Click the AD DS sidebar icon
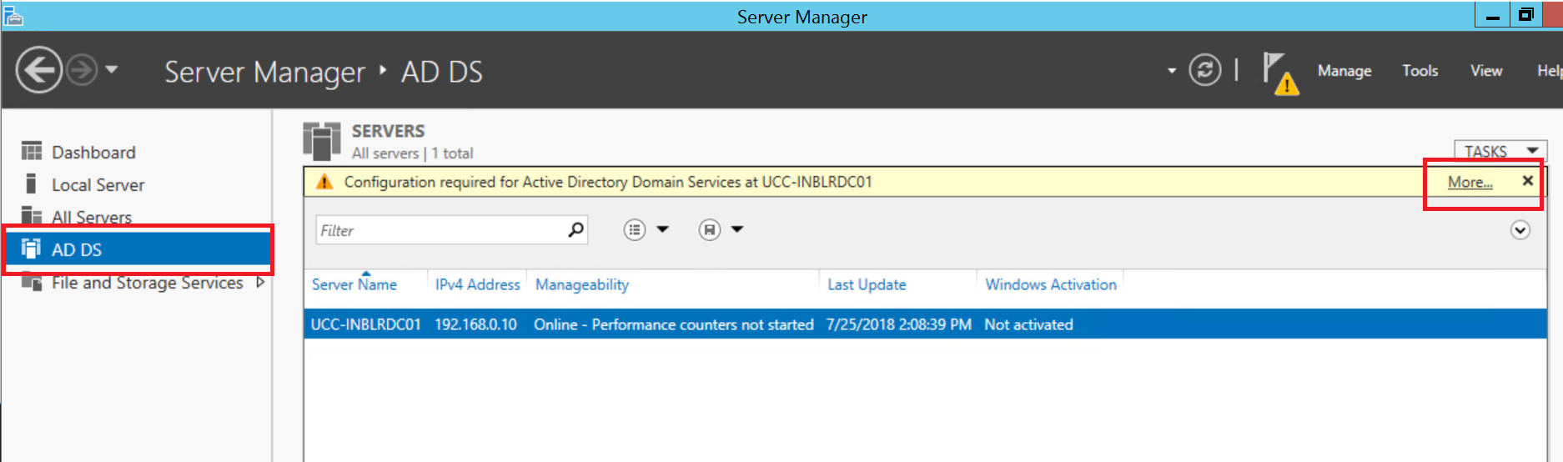 pyautogui.click(x=31, y=249)
